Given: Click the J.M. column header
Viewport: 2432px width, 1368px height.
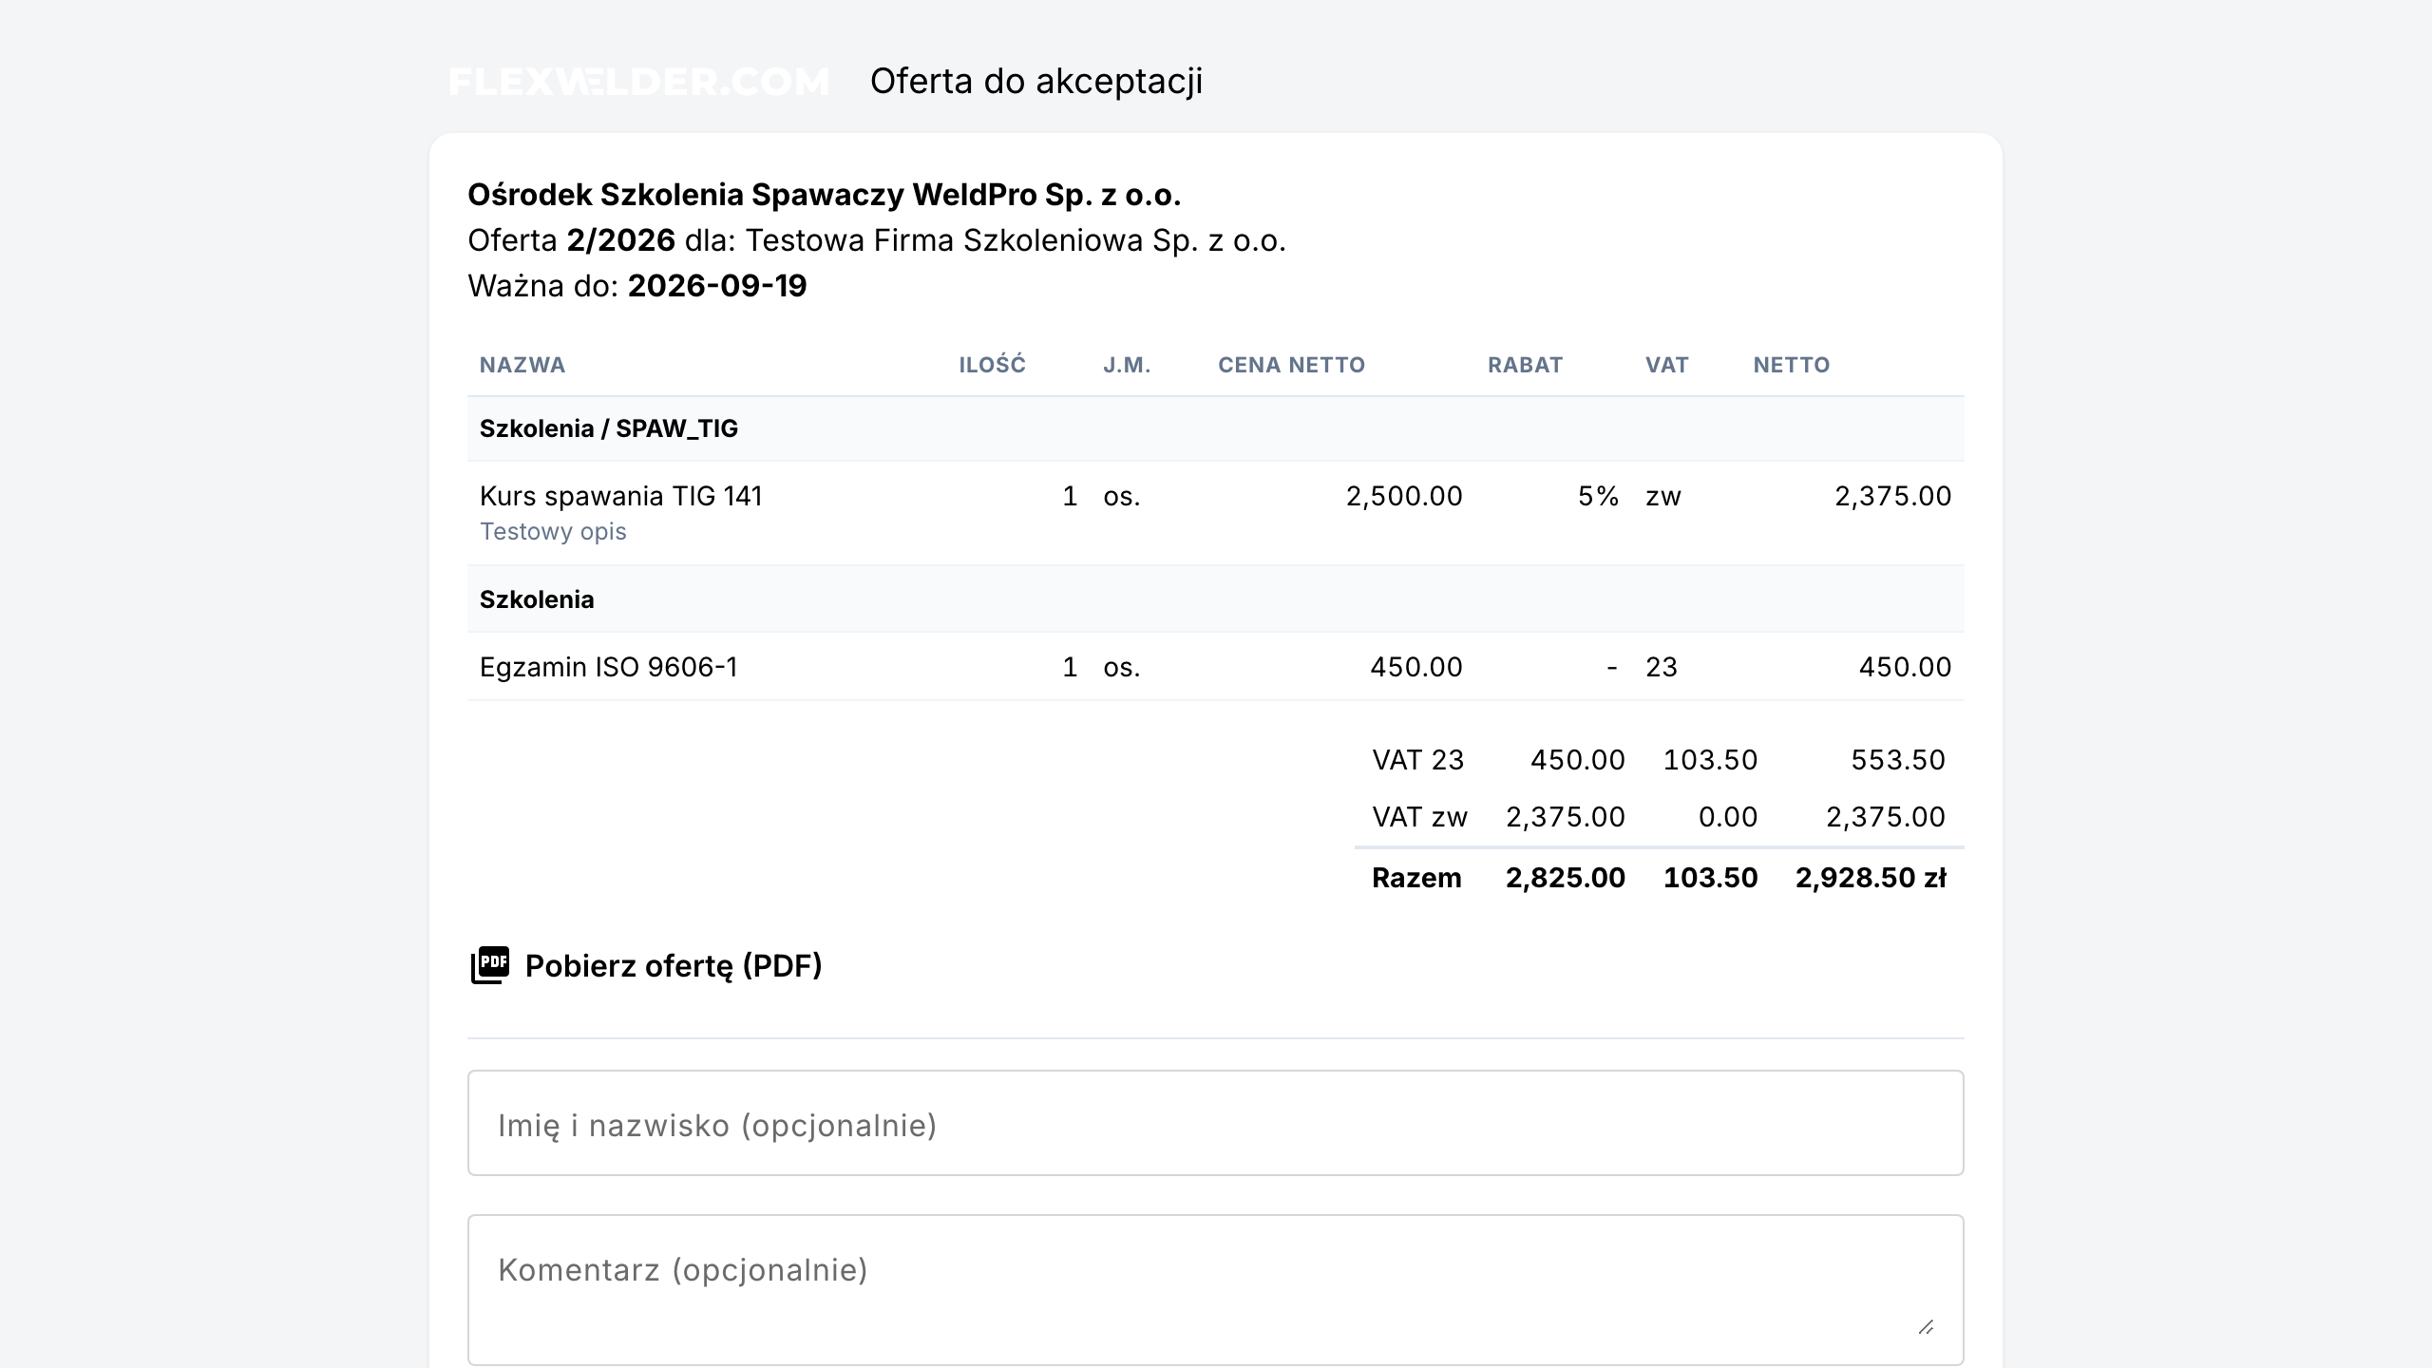Looking at the screenshot, I should [x=1127, y=365].
